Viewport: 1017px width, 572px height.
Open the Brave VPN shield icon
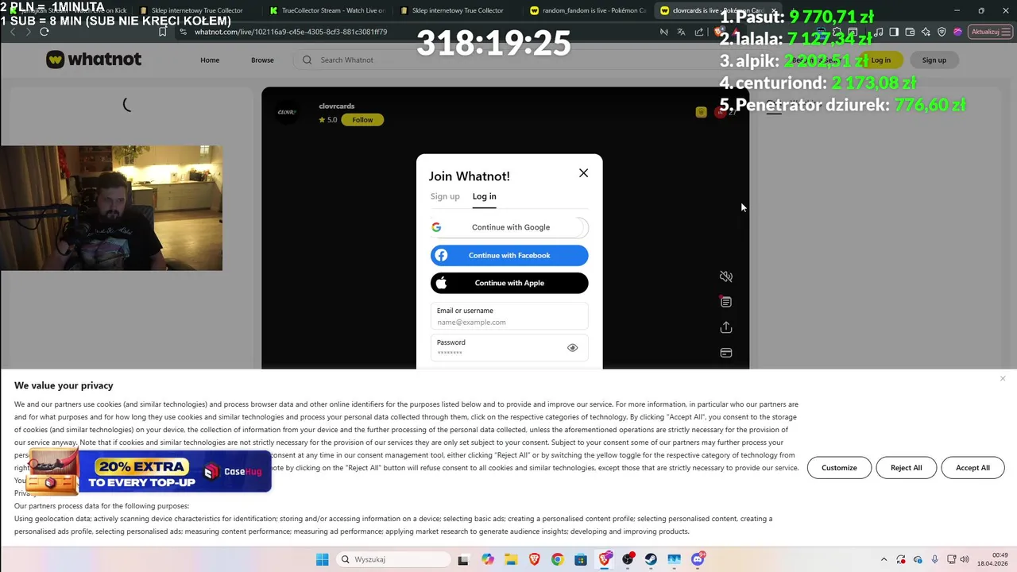(942, 32)
